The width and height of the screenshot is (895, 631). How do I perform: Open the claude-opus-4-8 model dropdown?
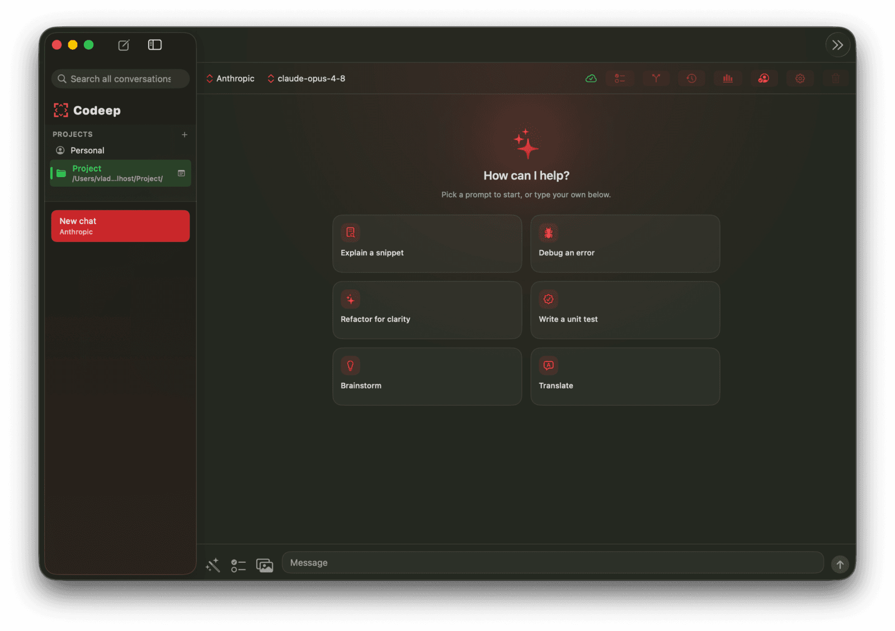coord(307,79)
